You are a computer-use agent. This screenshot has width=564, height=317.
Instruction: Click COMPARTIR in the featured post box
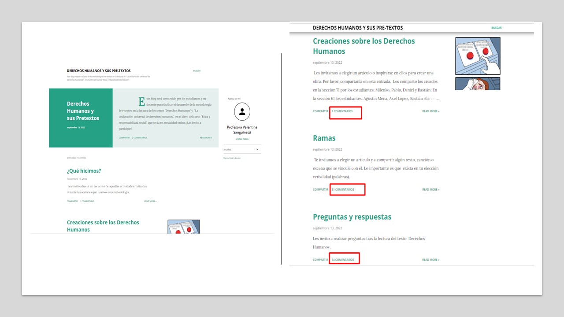tap(124, 138)
